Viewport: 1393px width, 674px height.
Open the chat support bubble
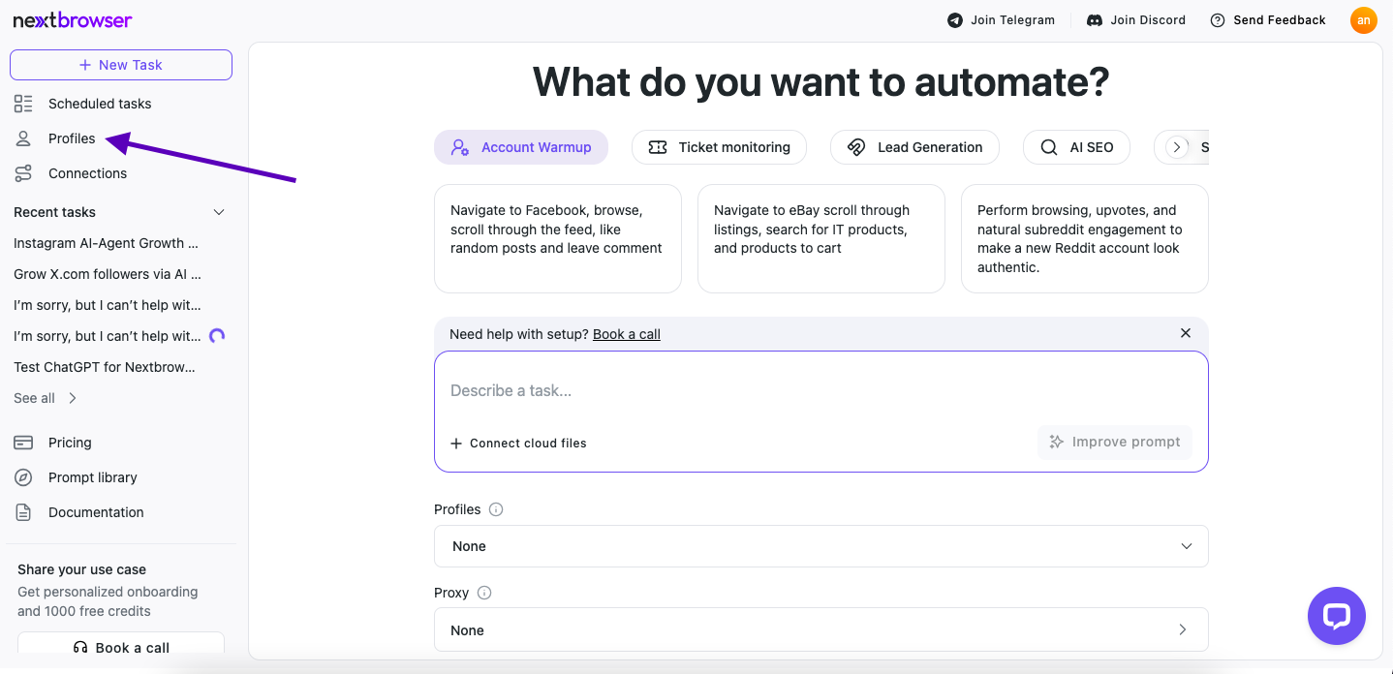(x=1337, y=616)
